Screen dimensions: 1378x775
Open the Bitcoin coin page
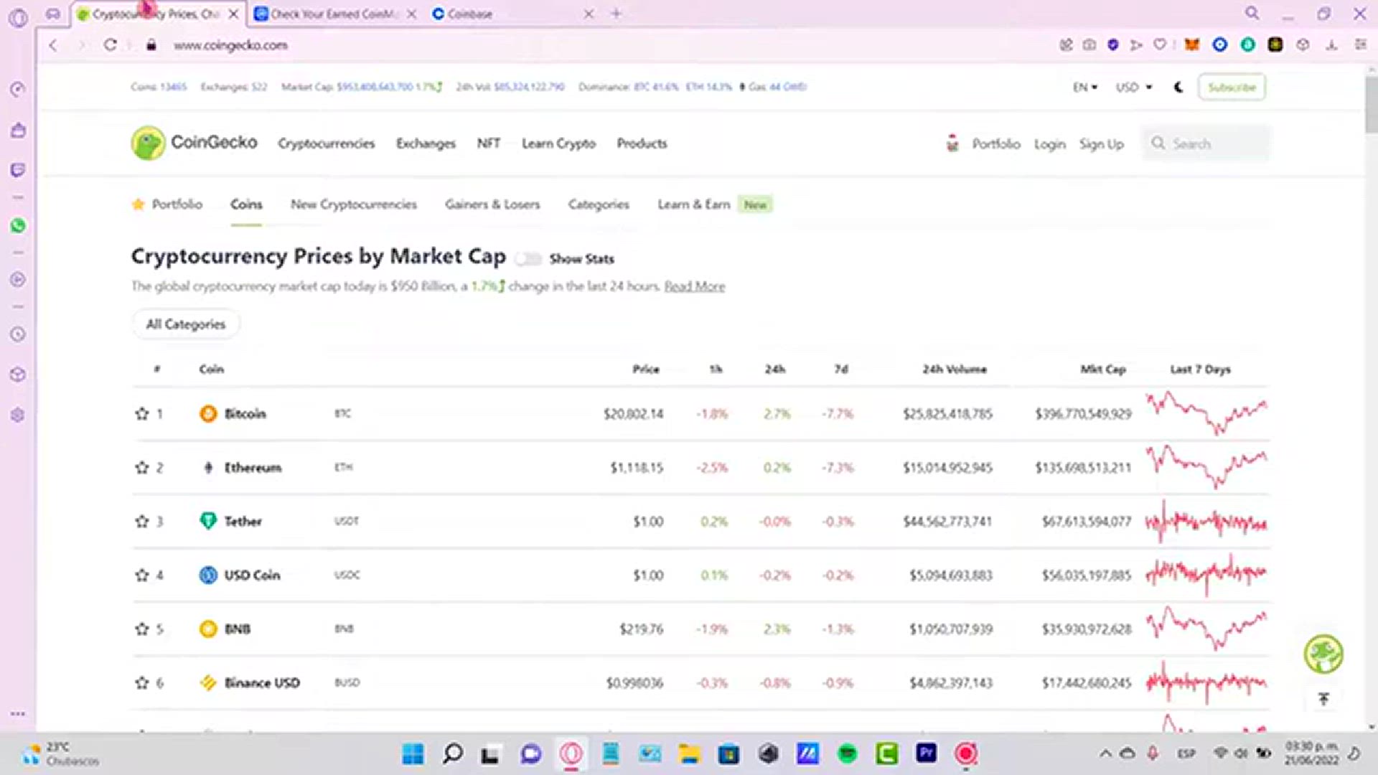(245, 413)
